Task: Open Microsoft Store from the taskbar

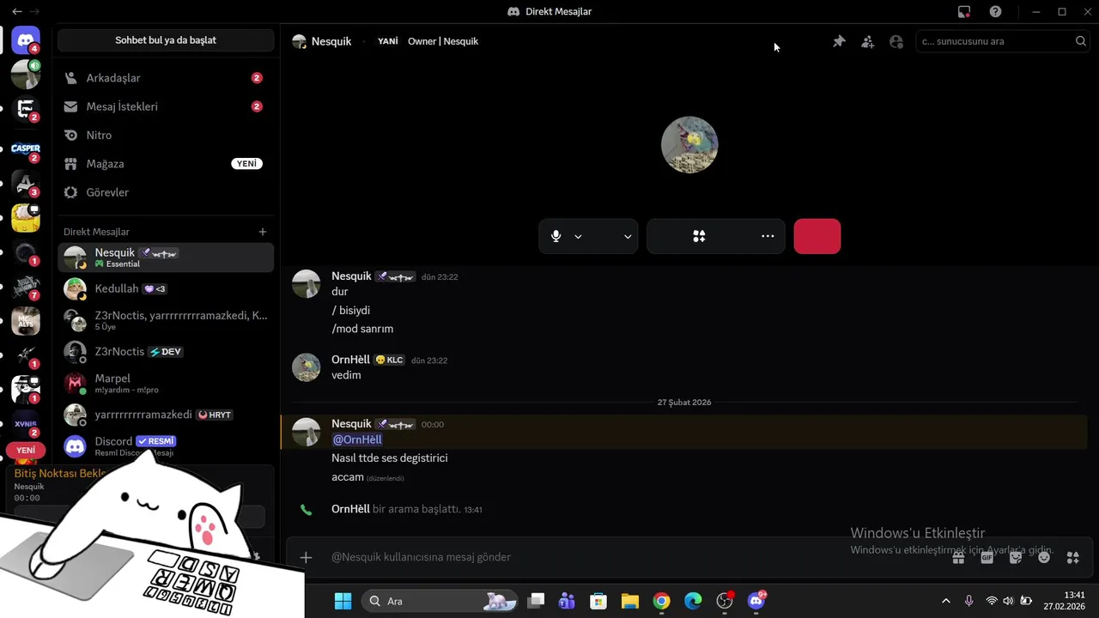Action: [x=598, y=601]
